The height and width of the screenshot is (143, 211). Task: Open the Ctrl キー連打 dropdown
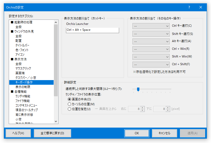point(151,26)
